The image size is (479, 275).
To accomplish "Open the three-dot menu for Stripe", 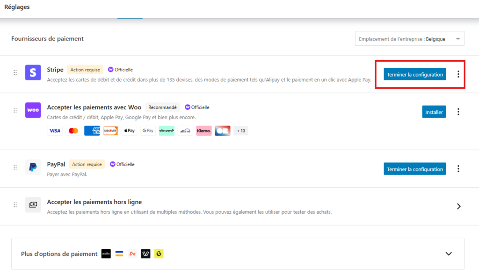I will click(x=458, y=74).
